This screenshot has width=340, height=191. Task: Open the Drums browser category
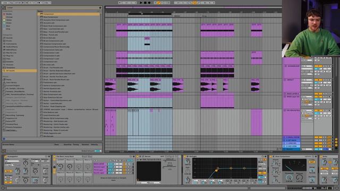point(9,41)
